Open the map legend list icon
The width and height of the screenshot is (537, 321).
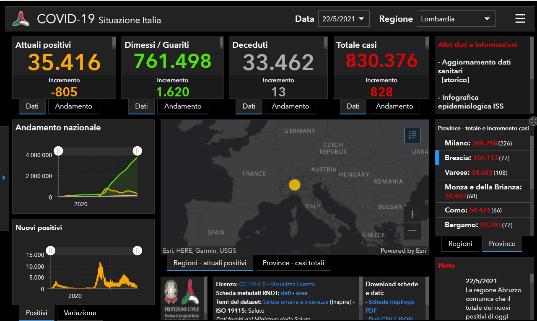click(x=412, y=135)
